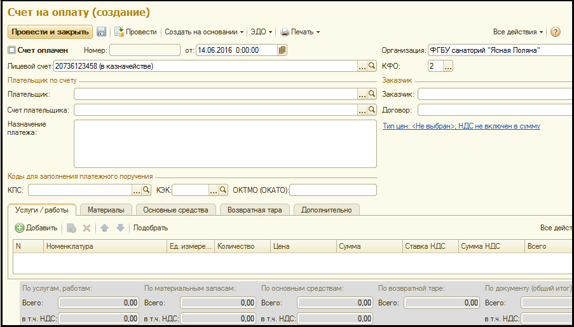
Task: Open the Тип цен hyperlink
Action: pyautogui.click(x=461, y=126)
